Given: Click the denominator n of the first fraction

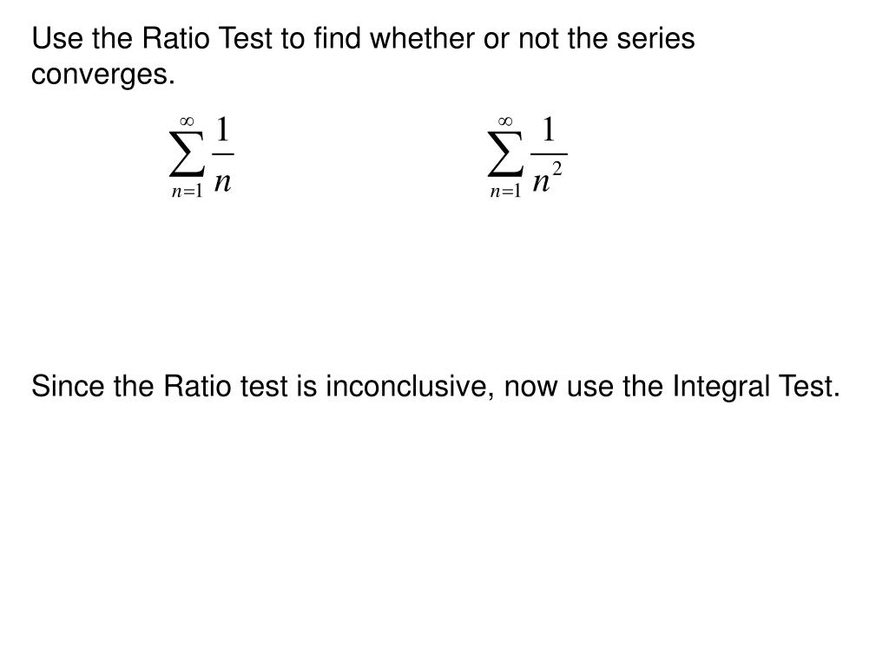Looking at the screenshot, I should pos(223,182).
